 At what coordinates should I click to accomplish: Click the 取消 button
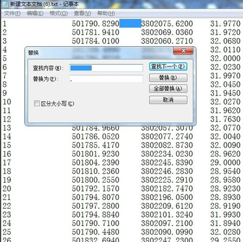[x=168, y=100]
